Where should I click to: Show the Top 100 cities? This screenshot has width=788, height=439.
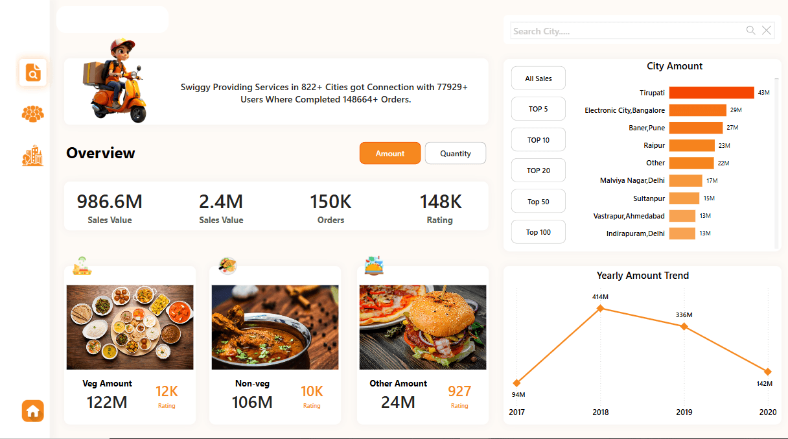(539, 232)
